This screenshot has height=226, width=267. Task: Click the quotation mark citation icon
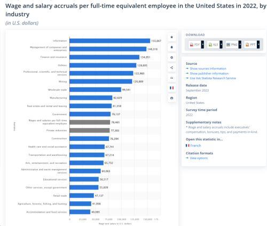(171, 78)
